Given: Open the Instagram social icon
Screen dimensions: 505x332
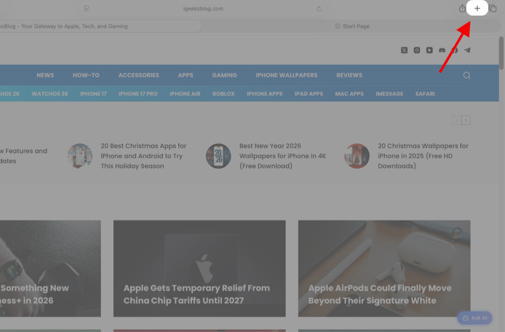Looking at the screenshot, I should click(x=417, y=50).
